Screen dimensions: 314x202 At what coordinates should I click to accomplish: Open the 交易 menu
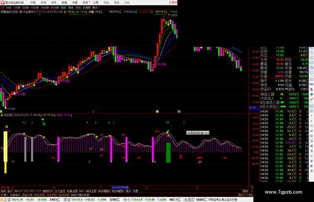point(96,2)
